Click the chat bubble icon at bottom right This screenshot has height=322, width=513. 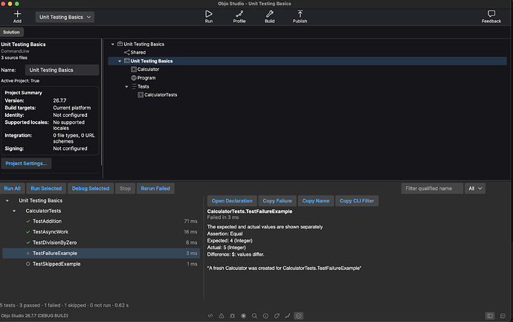pyautogui.click(x=503, y=316)
